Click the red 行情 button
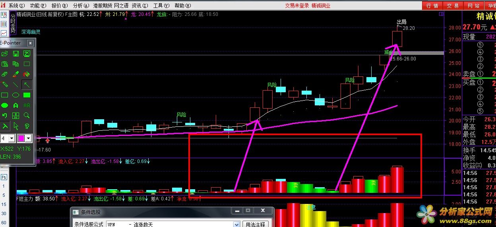 pyautogui.click(x=432, y=6)
